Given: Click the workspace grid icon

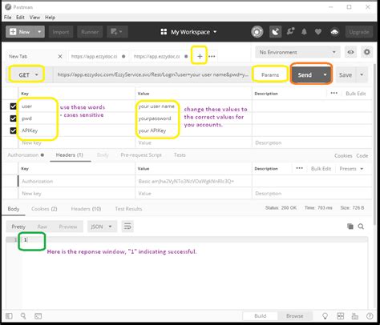Looking at the screenshot, I should tap(164, 32).
